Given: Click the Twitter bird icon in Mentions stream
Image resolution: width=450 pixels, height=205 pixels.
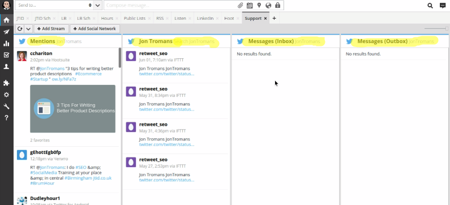Looking at the screenshot, I should 22,41.
